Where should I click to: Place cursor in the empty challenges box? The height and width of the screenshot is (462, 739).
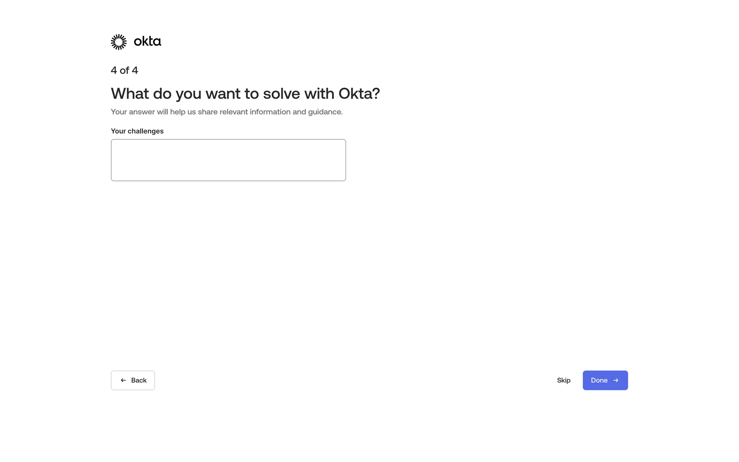point(228,160)
